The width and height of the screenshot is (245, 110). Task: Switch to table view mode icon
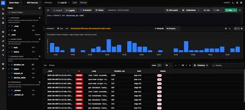coord(242,28)
